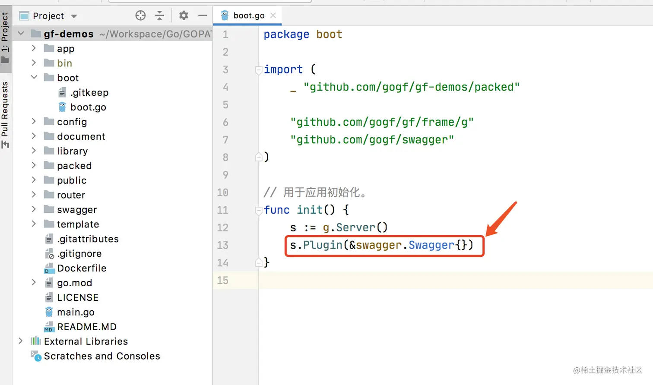653x385 pixels.
Task: Close the boot.go tab
Action: click(x=273, y=16)
